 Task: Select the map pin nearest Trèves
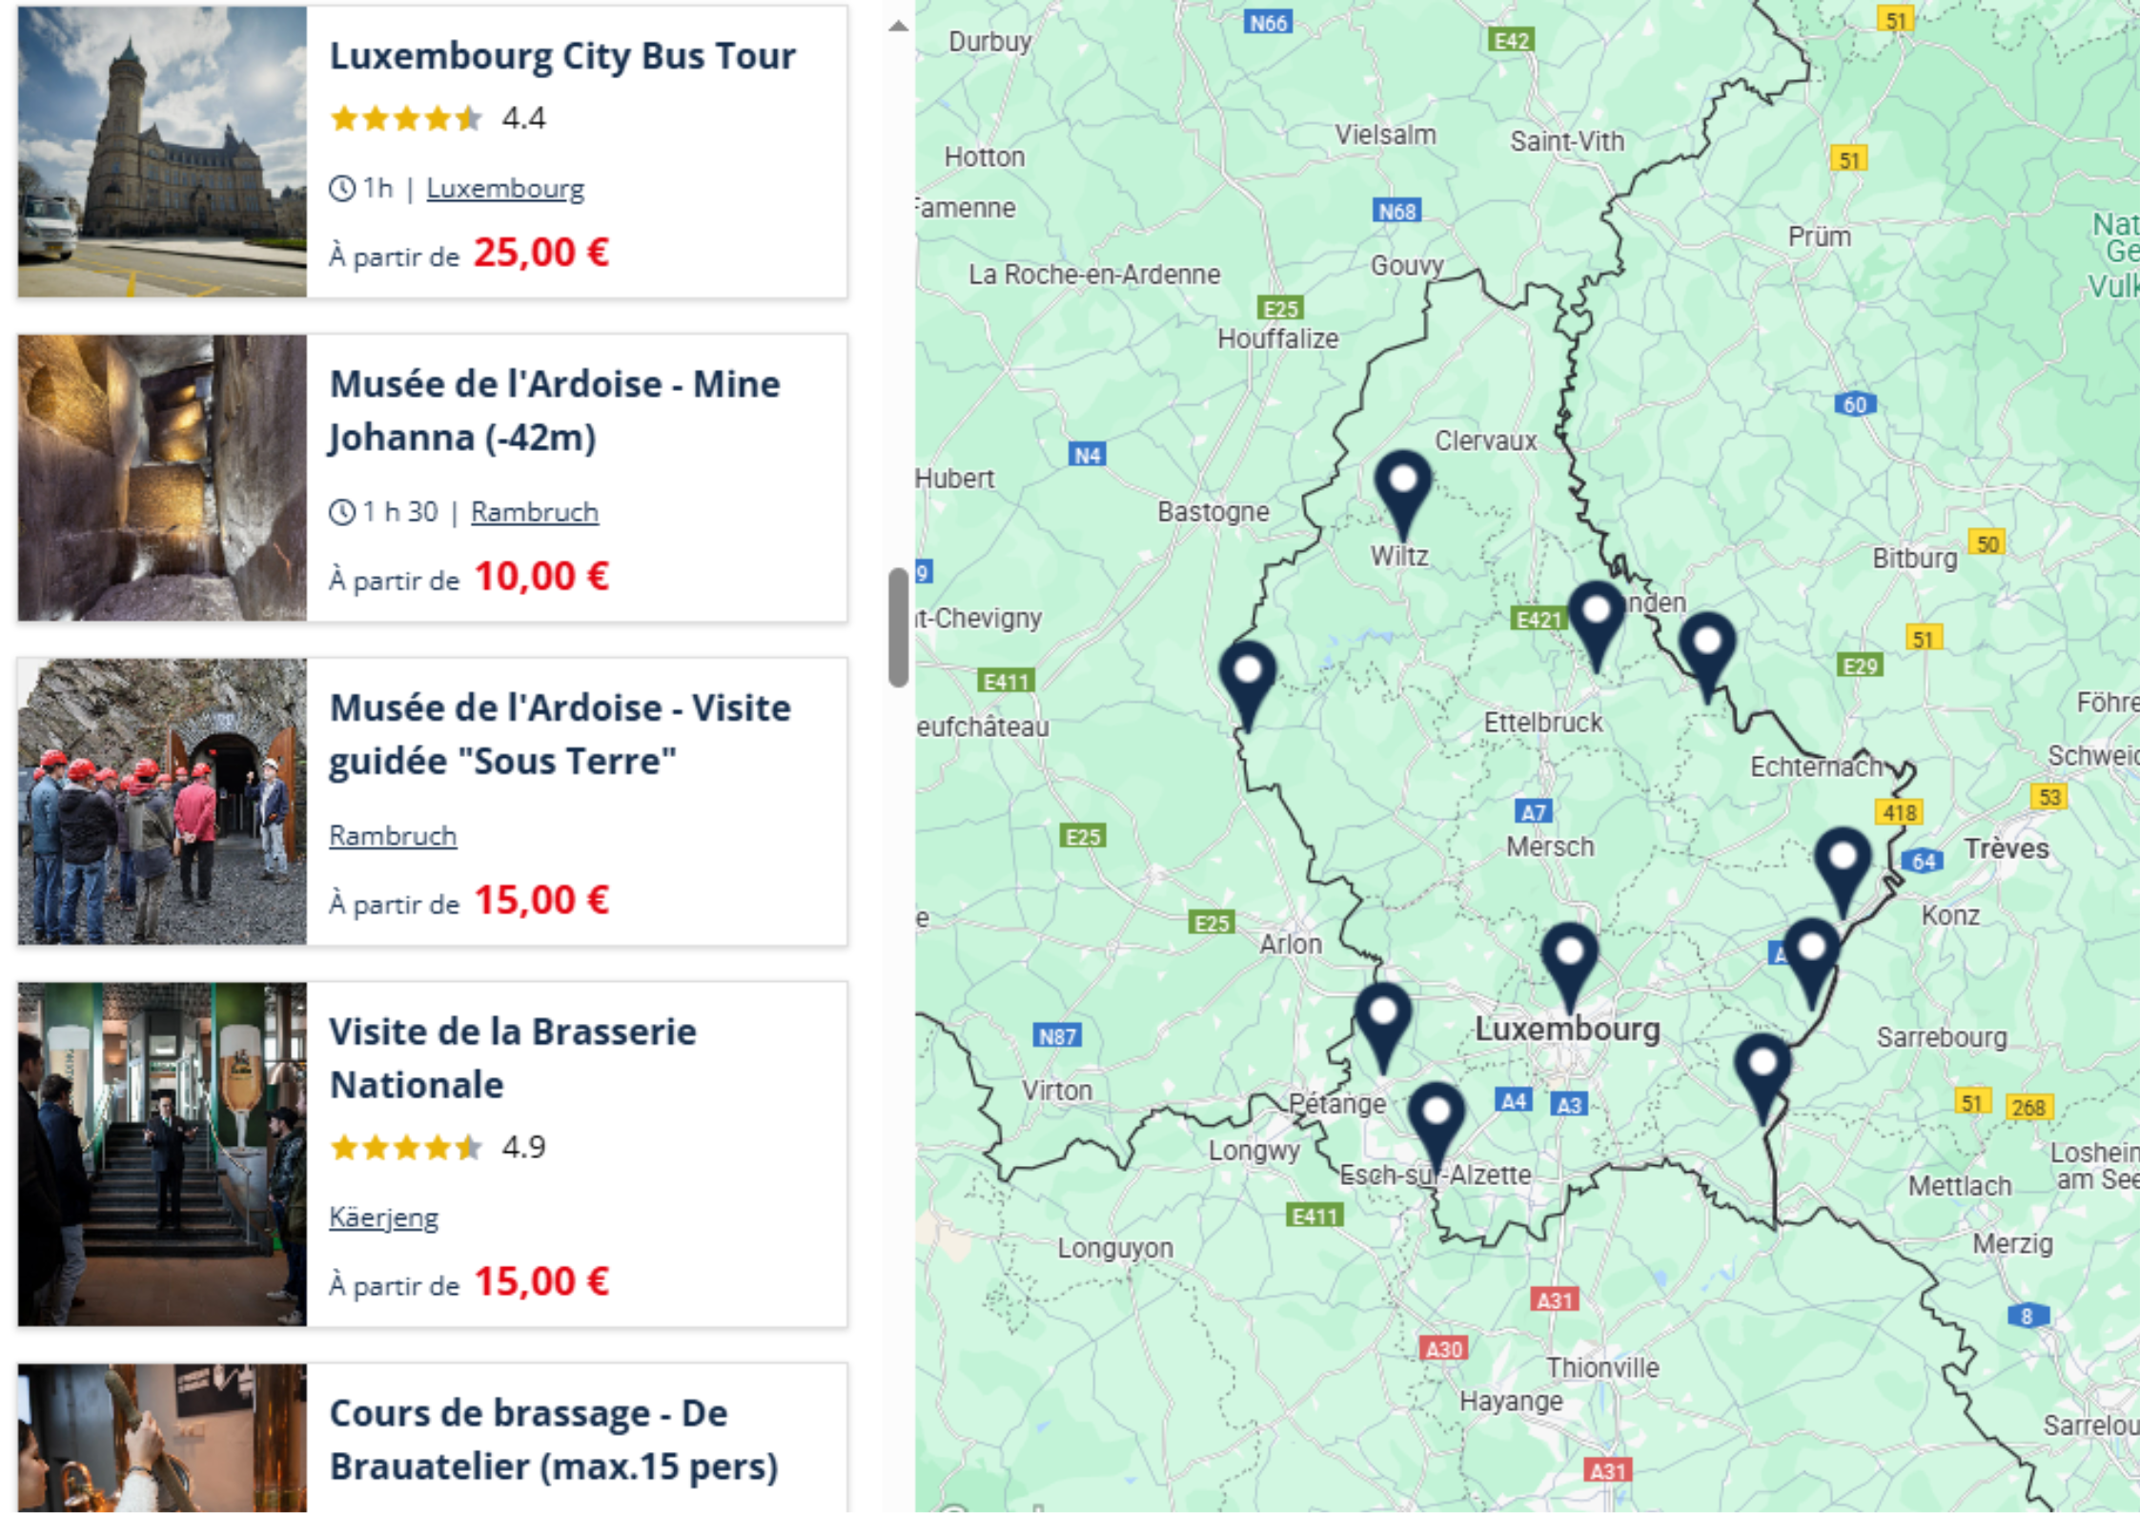coord(1842,864)
